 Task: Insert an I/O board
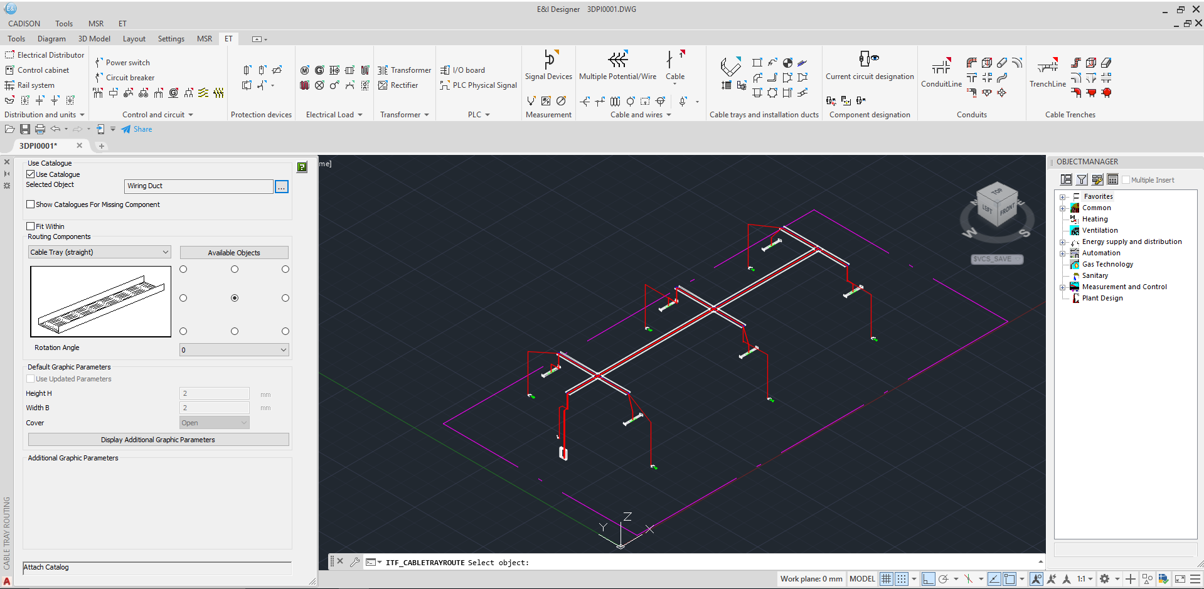coord(462,70)
